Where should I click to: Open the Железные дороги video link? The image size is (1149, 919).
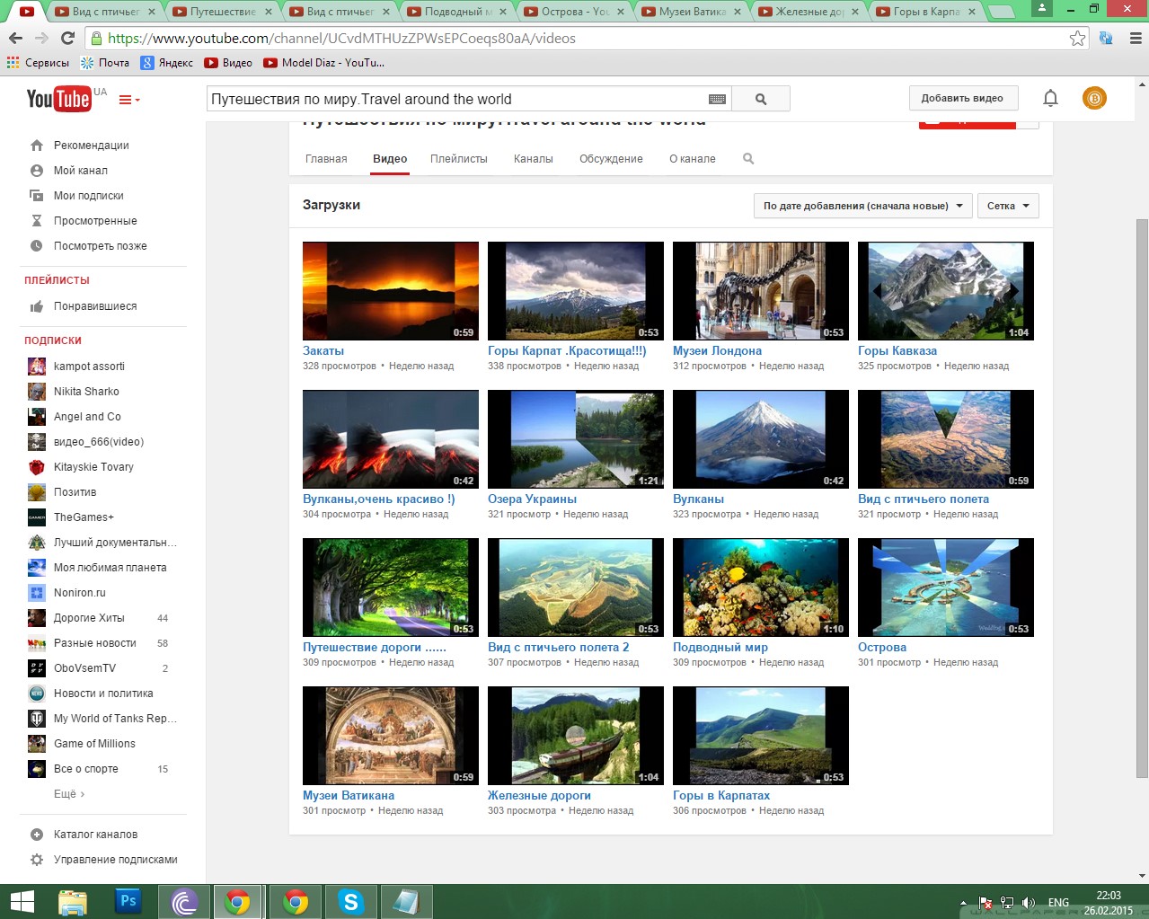coord(539,795)
